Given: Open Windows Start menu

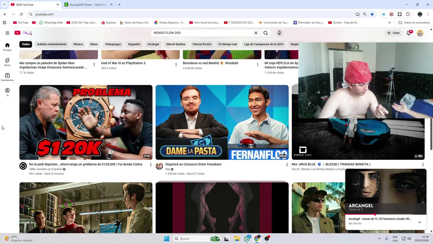Looking at the screenshot, I should pyautogui.click(x=166, y=239).
